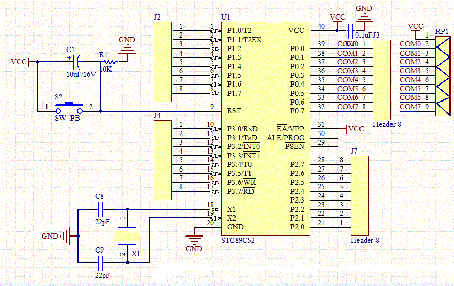The image size is (454, 286).
Task: Select the J2 connector body
Action: point(163,62)
